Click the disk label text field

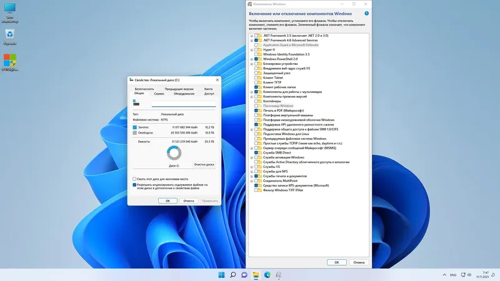pos(182,104)
